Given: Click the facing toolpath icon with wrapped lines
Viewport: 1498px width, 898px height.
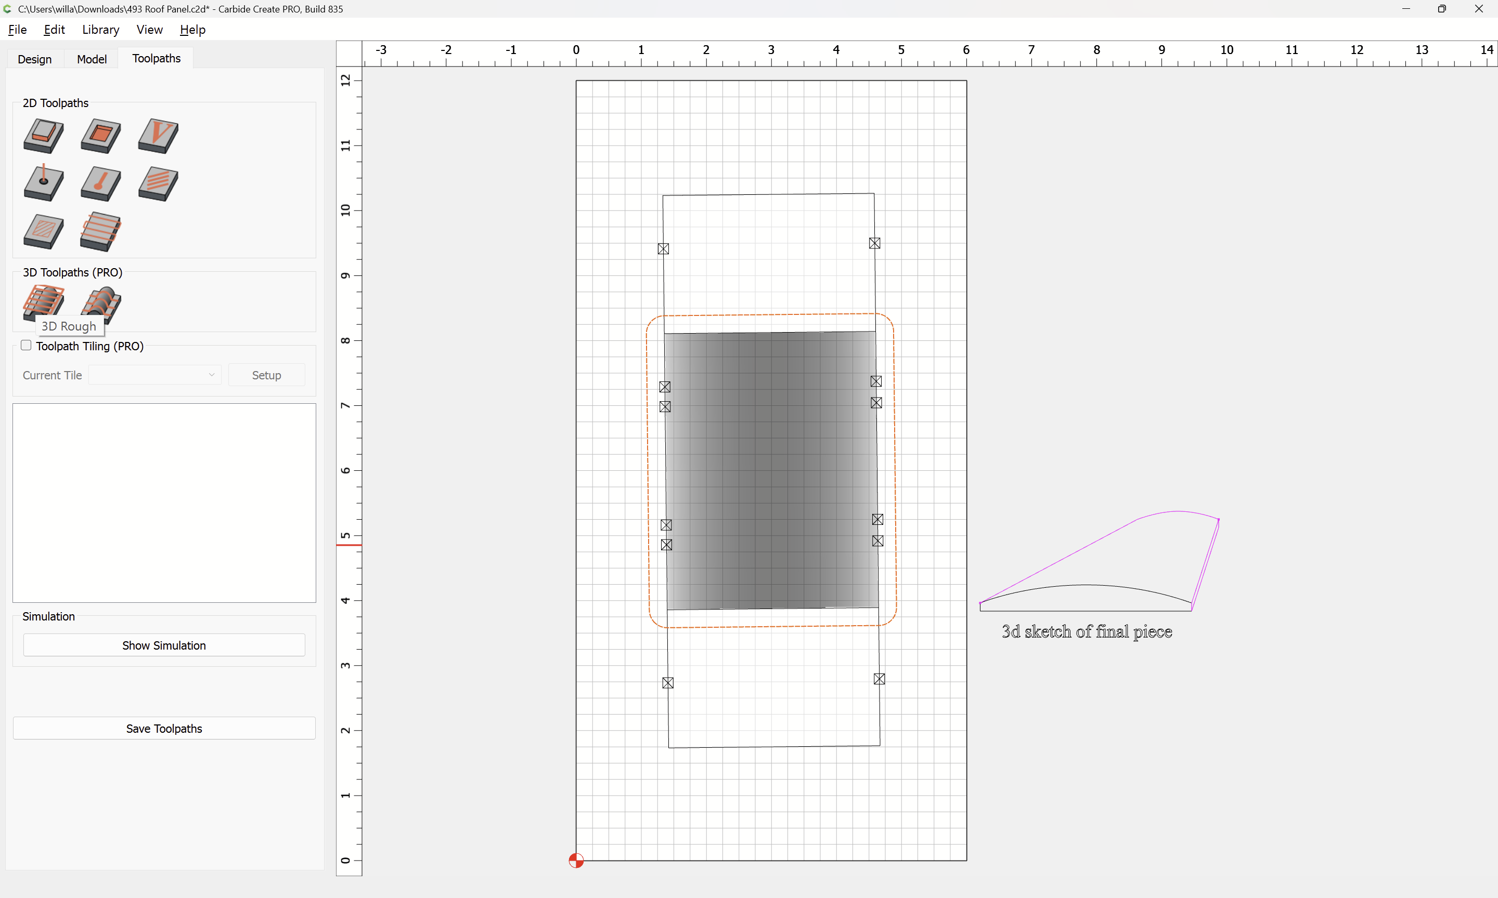Looking at the screenshot, I should (100, 231).
